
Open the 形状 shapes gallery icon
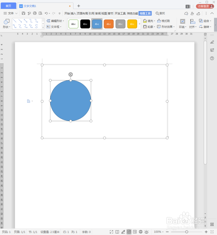[6, 22]
